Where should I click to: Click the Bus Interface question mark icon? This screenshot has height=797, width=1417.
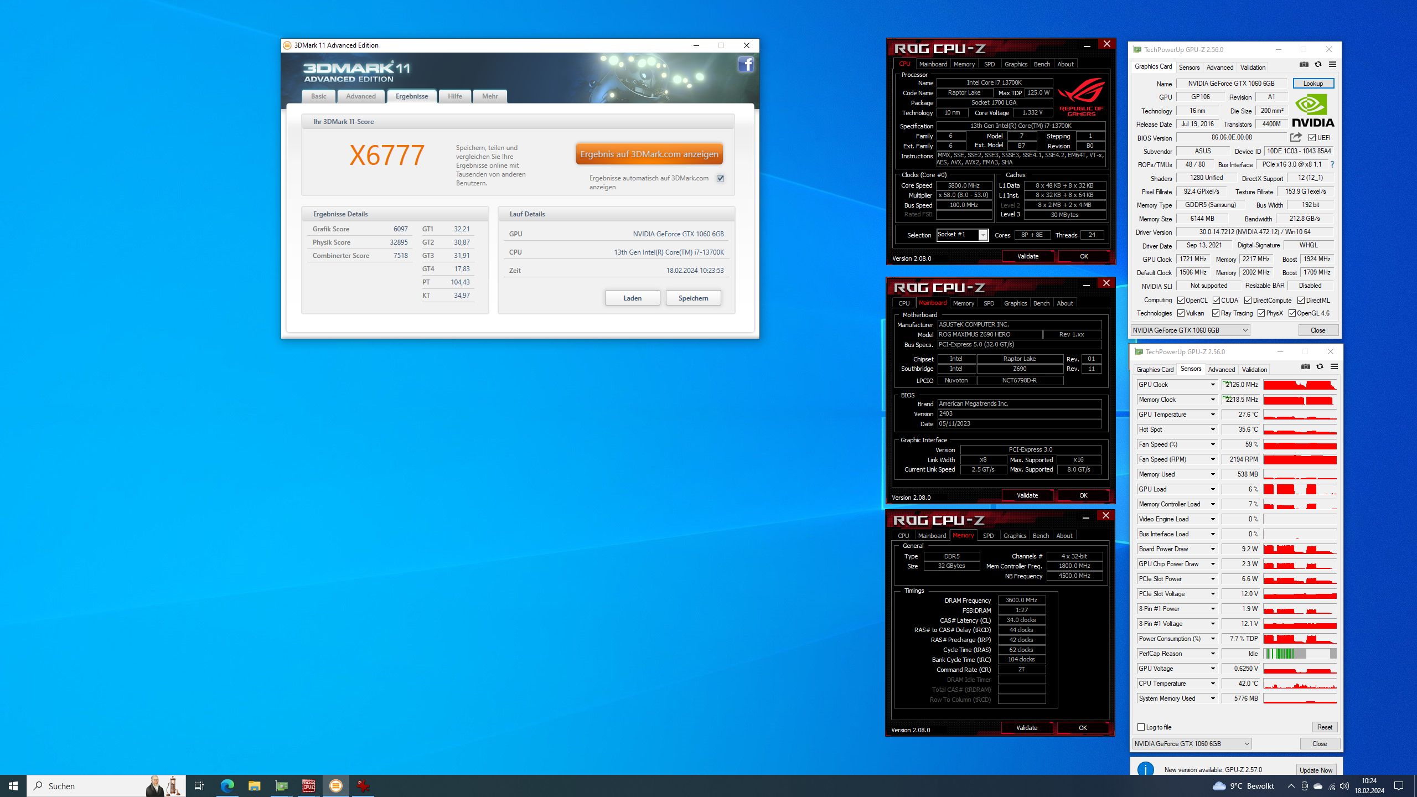click(1332, 164)
